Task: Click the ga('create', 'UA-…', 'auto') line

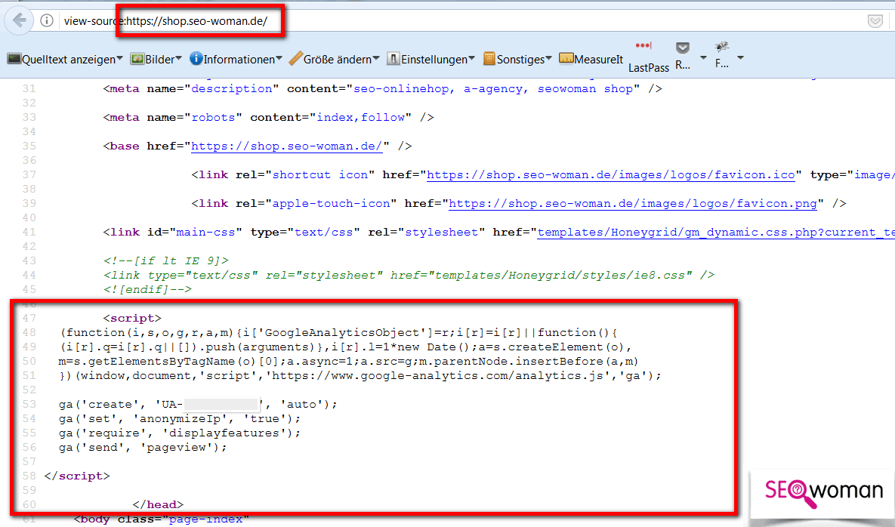Action: [x=198, y=405]
